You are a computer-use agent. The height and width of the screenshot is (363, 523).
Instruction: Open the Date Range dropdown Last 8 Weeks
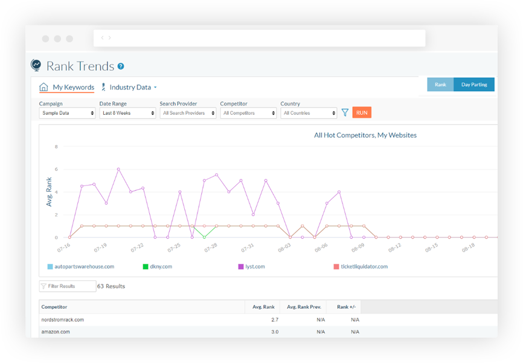(x=128, y=113)
